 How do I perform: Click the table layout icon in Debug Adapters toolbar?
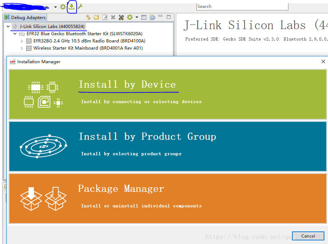144,17
